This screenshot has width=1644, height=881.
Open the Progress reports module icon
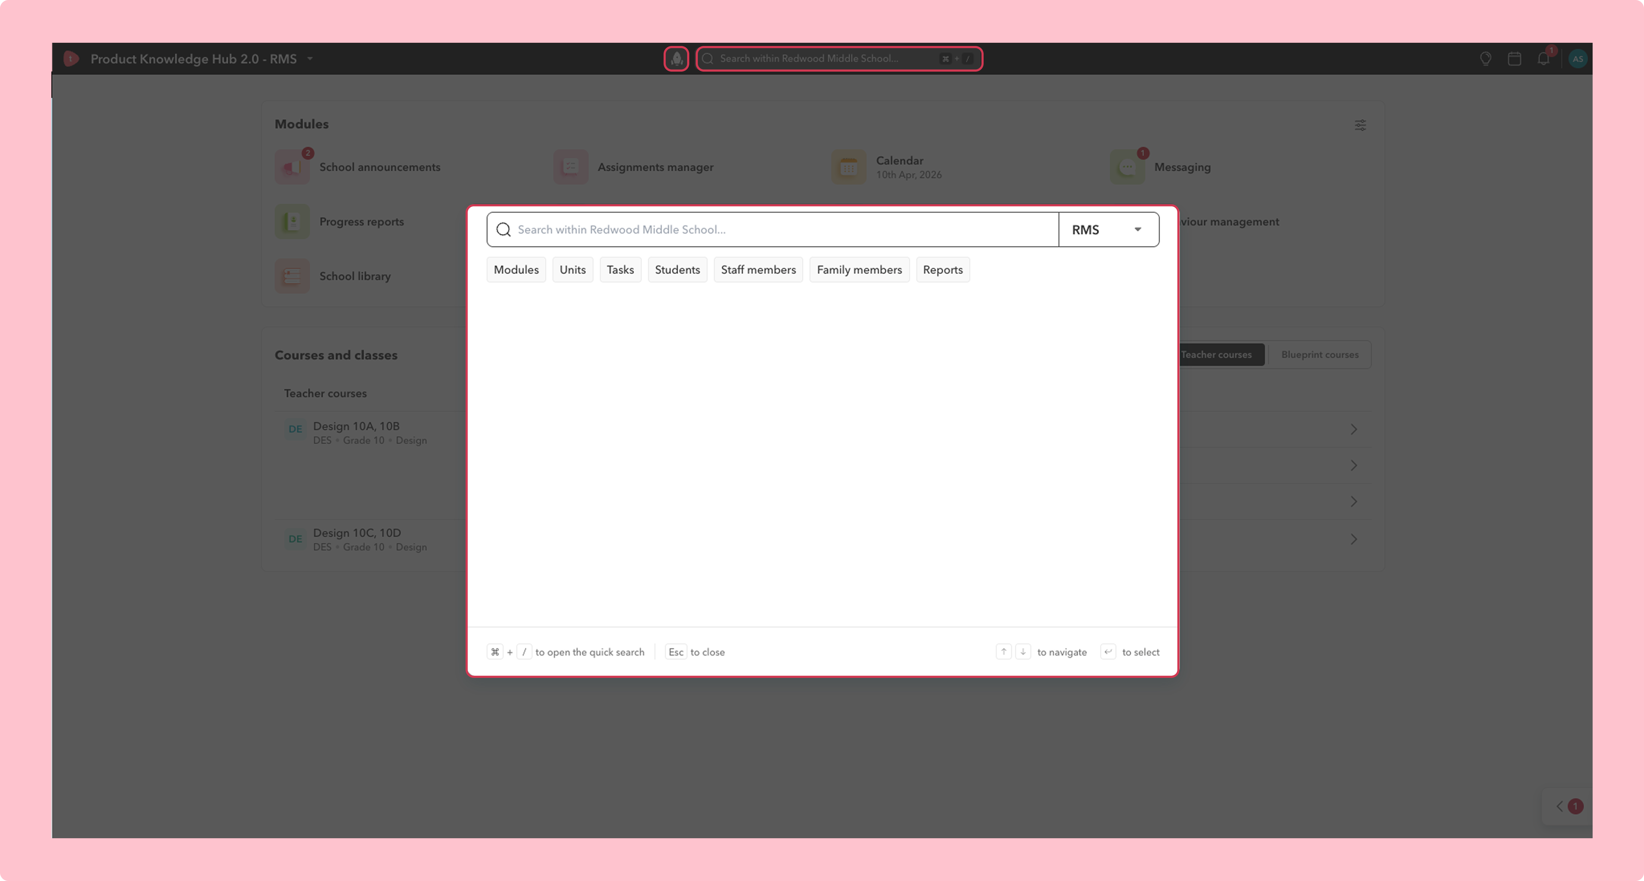pos(292,222)
